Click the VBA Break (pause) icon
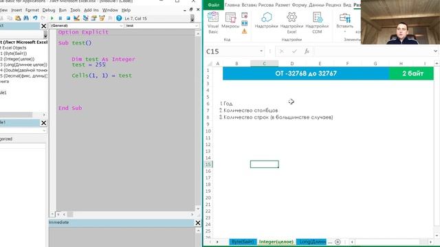This screenshot has height=247, width=440. tap(60, 19)
